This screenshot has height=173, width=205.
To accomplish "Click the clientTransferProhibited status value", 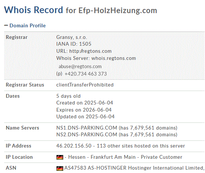I will (85, 85).
